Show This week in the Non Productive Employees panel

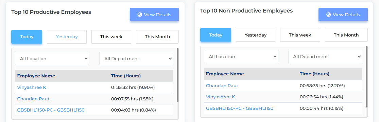(300, 35)
